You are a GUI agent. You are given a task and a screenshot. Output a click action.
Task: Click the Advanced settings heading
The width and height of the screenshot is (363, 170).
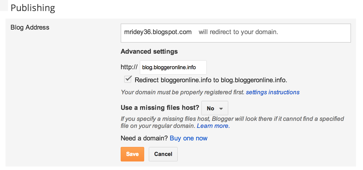point(149,51)
